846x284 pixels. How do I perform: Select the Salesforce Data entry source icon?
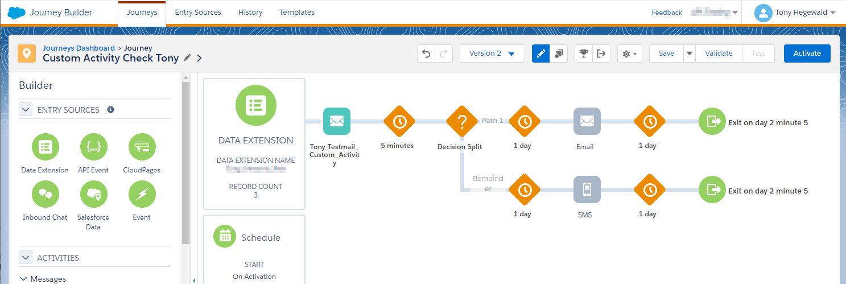click(x=93, y=195)
